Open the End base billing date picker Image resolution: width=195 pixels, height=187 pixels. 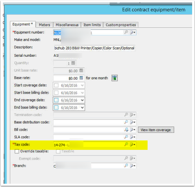[x=82, y=107]
